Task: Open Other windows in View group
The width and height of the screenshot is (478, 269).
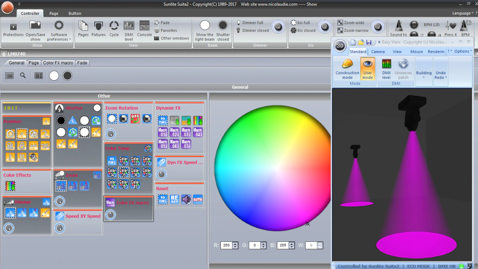Action: 172,38
